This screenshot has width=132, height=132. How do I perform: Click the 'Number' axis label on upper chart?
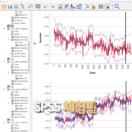click(x=40, y=38)
